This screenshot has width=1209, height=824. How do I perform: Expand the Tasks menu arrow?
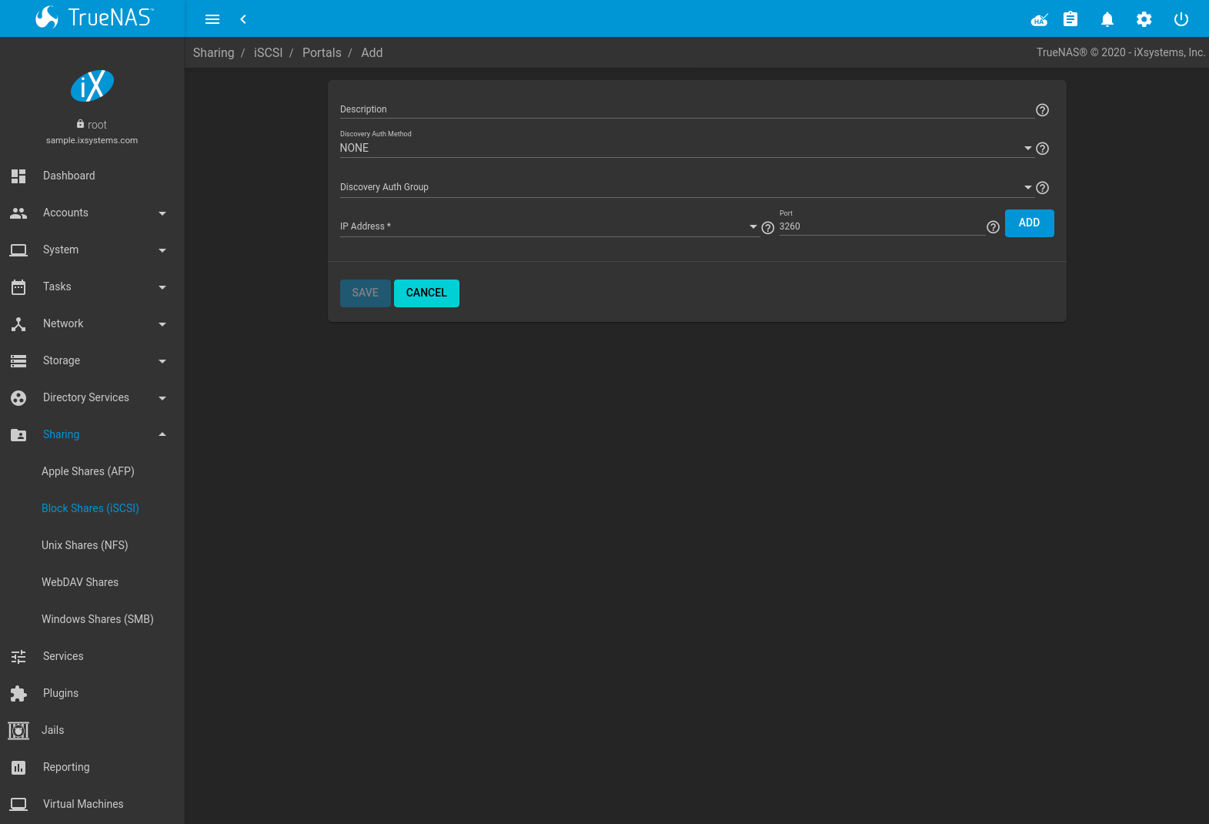tap(162, 287)
